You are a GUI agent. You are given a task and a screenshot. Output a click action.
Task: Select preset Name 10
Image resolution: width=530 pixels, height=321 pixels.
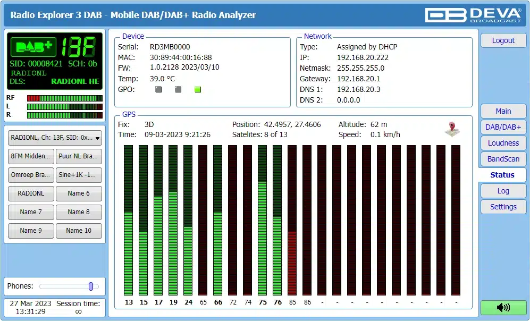pos(79,231)
